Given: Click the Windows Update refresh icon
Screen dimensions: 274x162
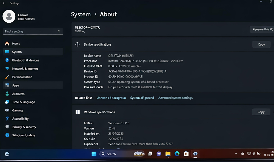Looking at the screenshot, I should 7,135.
